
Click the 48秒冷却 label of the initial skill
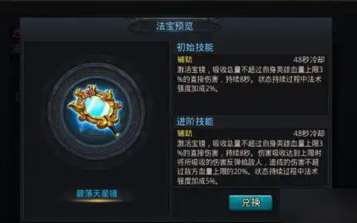(x=309, y=60)
